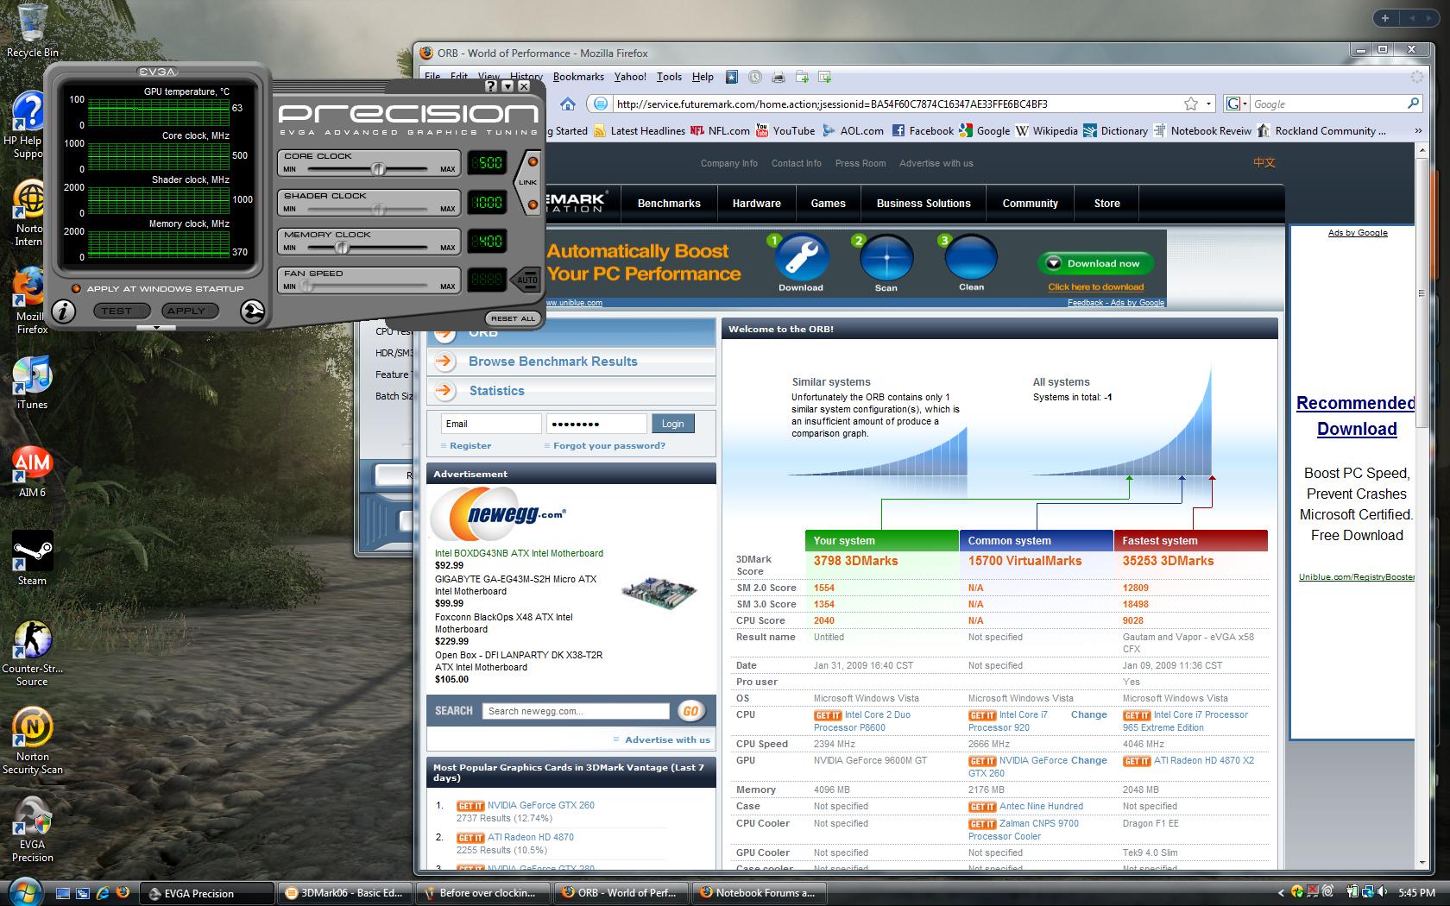Click the Fan Speed slider handle

click(307, 286)
